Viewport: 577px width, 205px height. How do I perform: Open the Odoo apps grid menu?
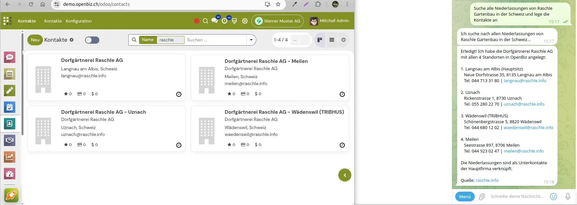7,21
